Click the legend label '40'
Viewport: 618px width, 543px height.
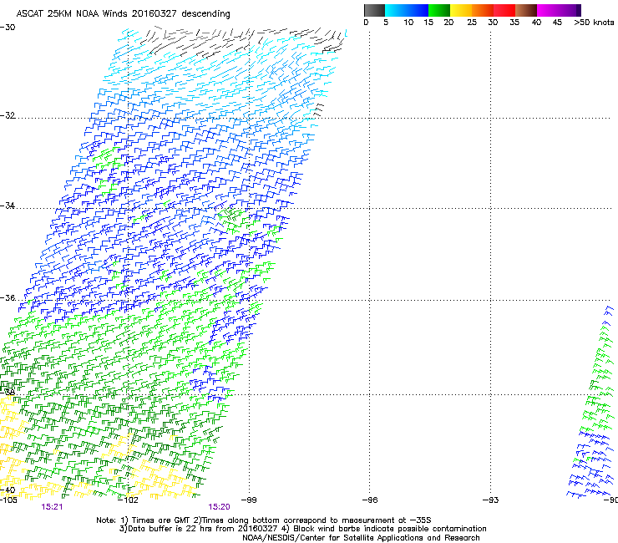(x=536, y=22)
